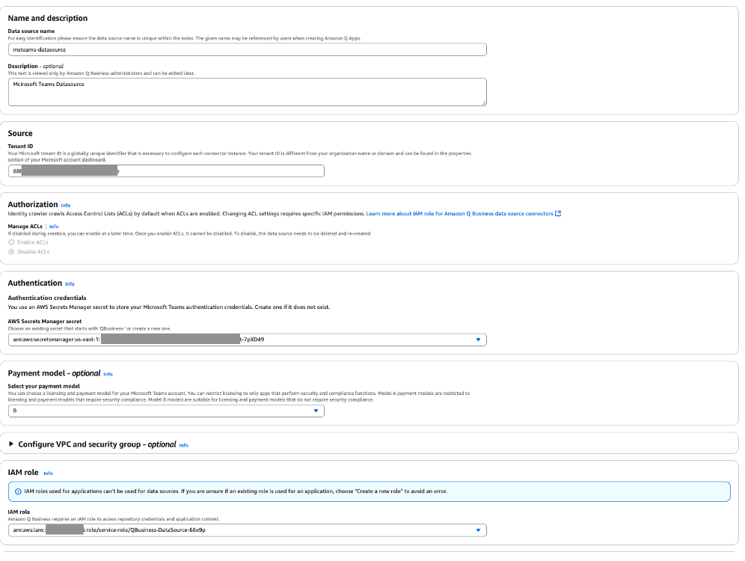Open the payment model dropdown showing B
The image size is (745, 561).
point(166,411)
